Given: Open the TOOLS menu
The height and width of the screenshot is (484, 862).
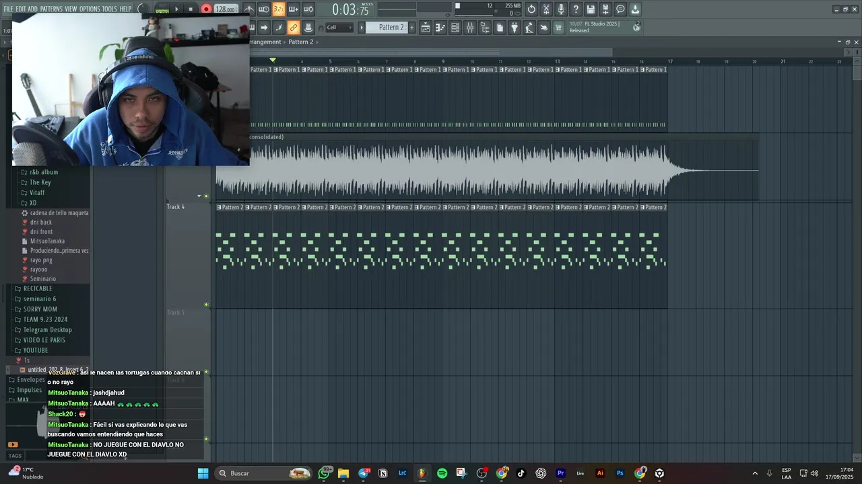Looking at the screenshot, I should pos(109,9).
